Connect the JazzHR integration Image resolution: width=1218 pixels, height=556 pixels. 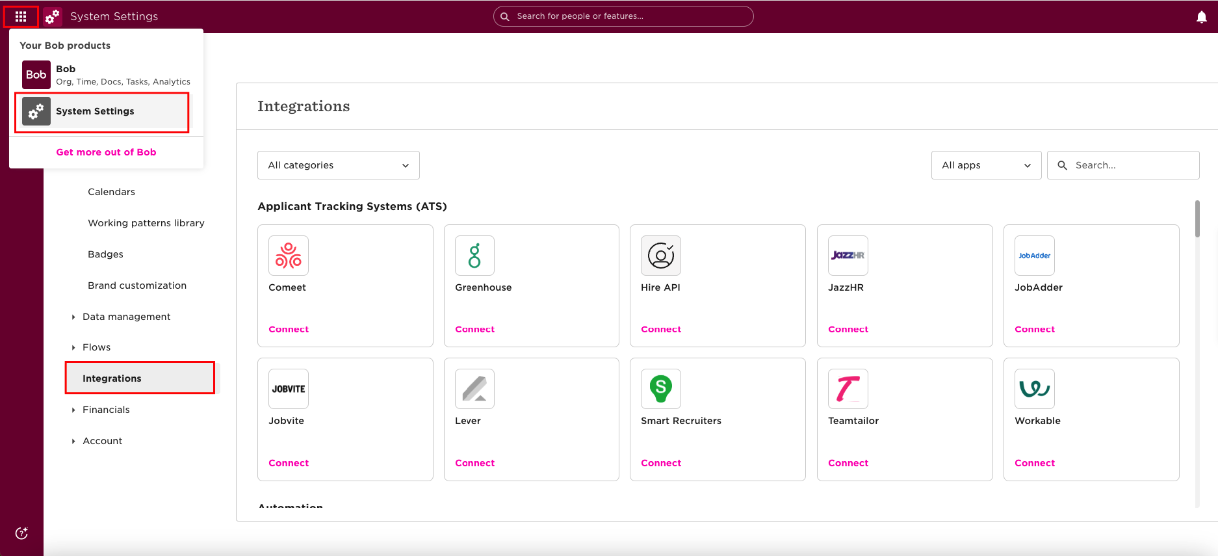(848, 330)
